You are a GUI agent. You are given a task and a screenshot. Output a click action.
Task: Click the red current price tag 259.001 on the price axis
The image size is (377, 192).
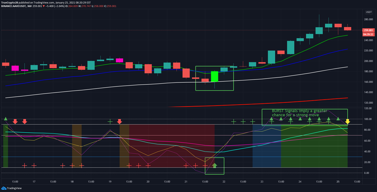point(369,30)
